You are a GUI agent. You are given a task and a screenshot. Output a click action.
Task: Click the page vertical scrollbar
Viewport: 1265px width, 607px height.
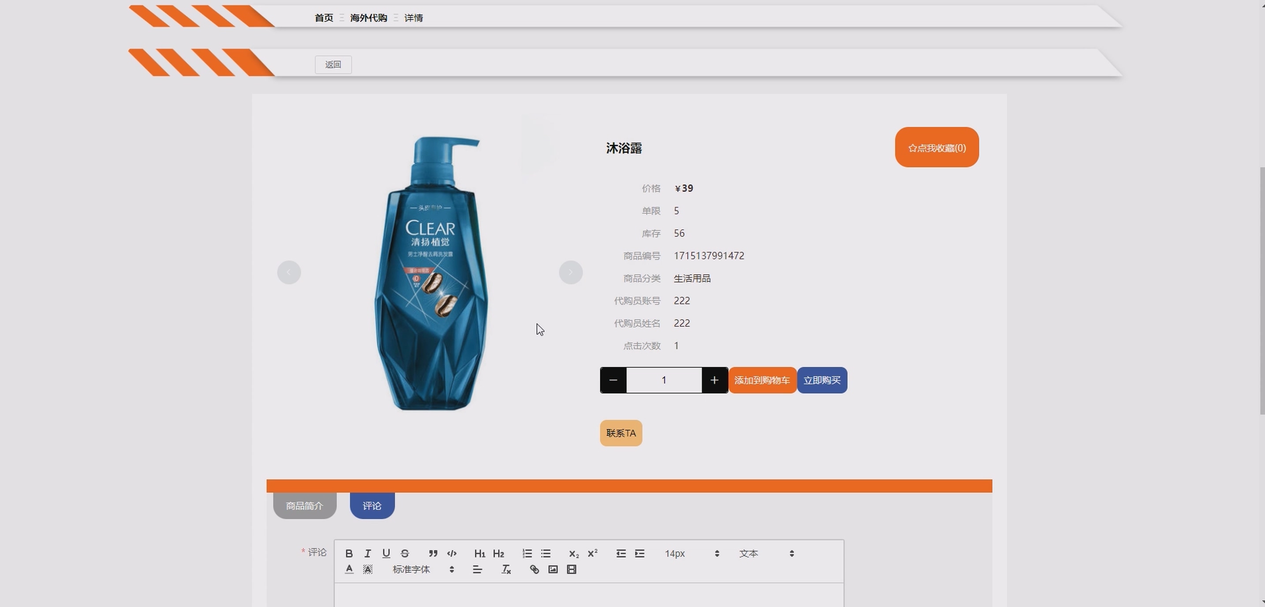coord(1262,291)
